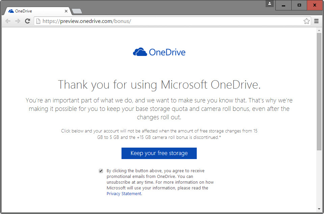The image size is (324, 214).
Task: Bookmark this page with the star icon
Action: (x=306, y=21)
